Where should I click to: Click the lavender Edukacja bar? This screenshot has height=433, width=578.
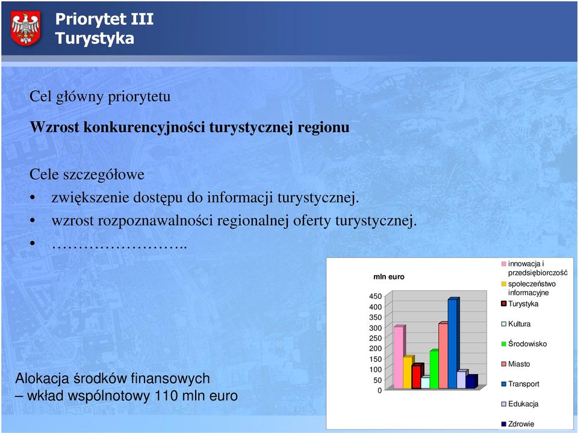click(462, 379)
